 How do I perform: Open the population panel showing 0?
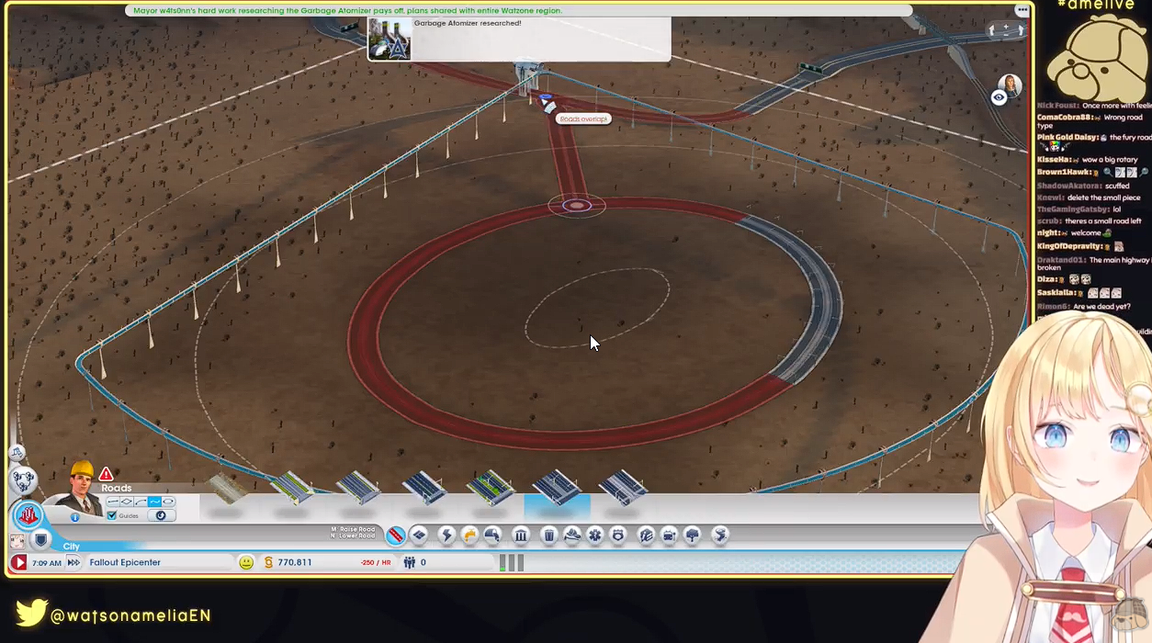click(x=415, y=562)
